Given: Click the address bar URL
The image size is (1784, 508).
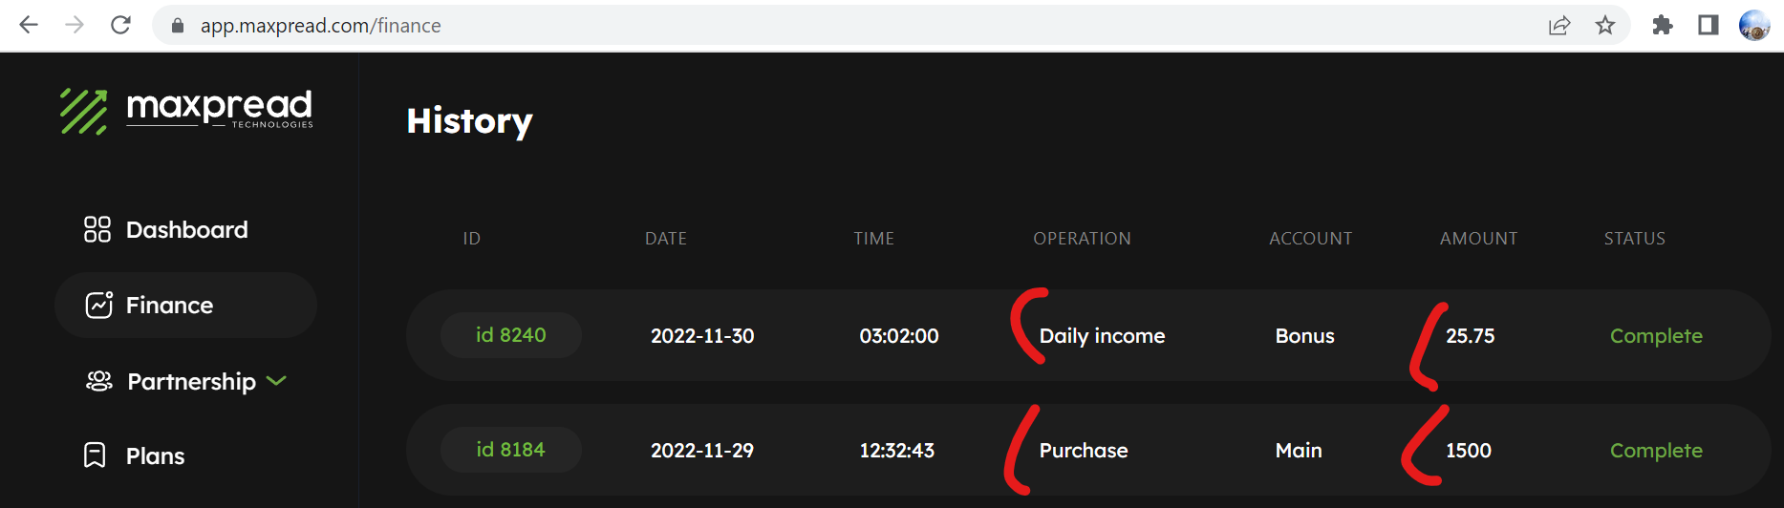Looking at the screenshot, I should 321,26.
